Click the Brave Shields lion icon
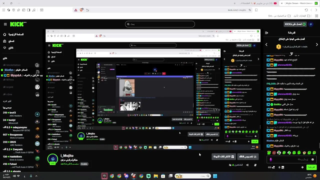Screen dimensions: 320x180 click(x=81, y=10)
